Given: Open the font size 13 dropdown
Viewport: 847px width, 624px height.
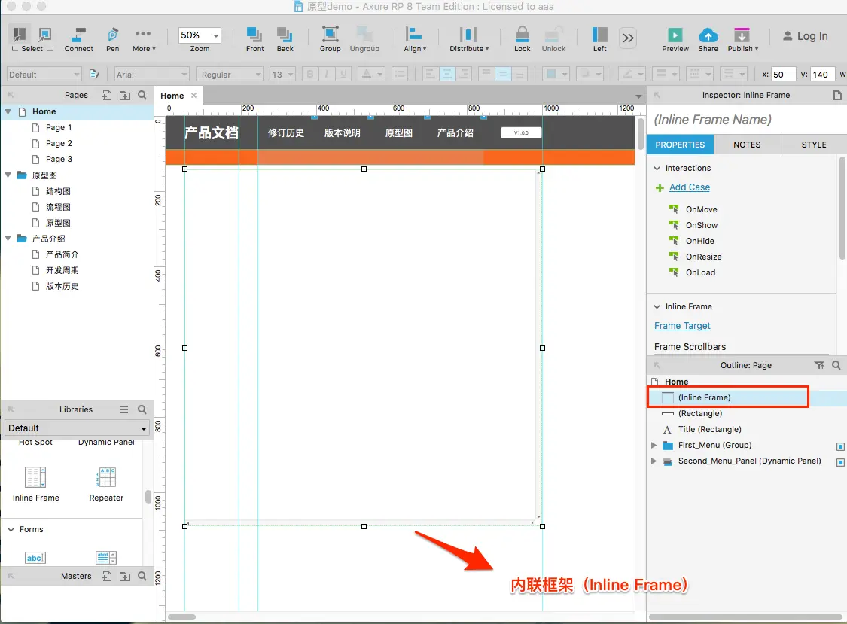Looking at the screenshot, I should click(x=282, y=74).
